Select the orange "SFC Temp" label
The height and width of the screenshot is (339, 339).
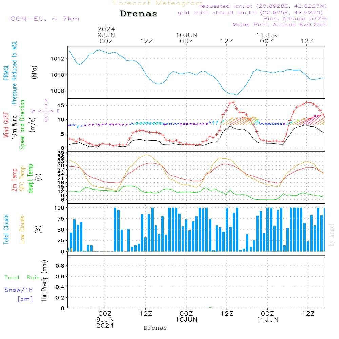tap(22, 179)
